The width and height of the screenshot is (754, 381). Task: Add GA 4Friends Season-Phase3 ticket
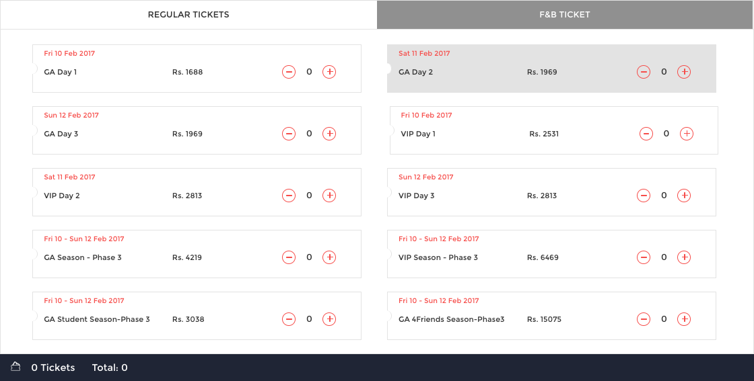[684, 320]
